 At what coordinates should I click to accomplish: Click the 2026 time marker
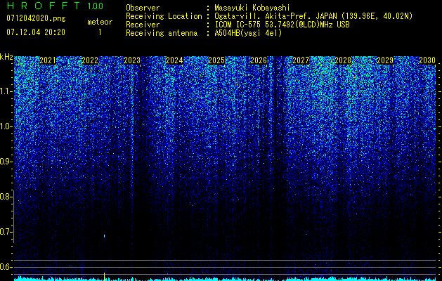[259, 60]
